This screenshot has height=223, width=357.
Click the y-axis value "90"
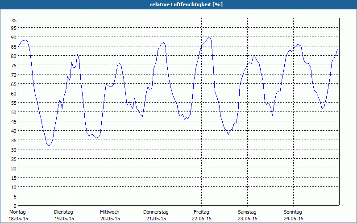point(14,37)
